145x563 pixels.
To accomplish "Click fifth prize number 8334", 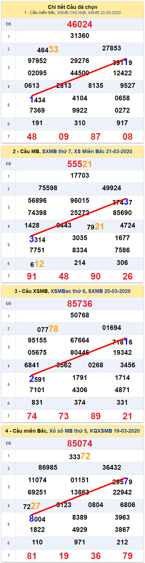I will [x=80, y=250].
